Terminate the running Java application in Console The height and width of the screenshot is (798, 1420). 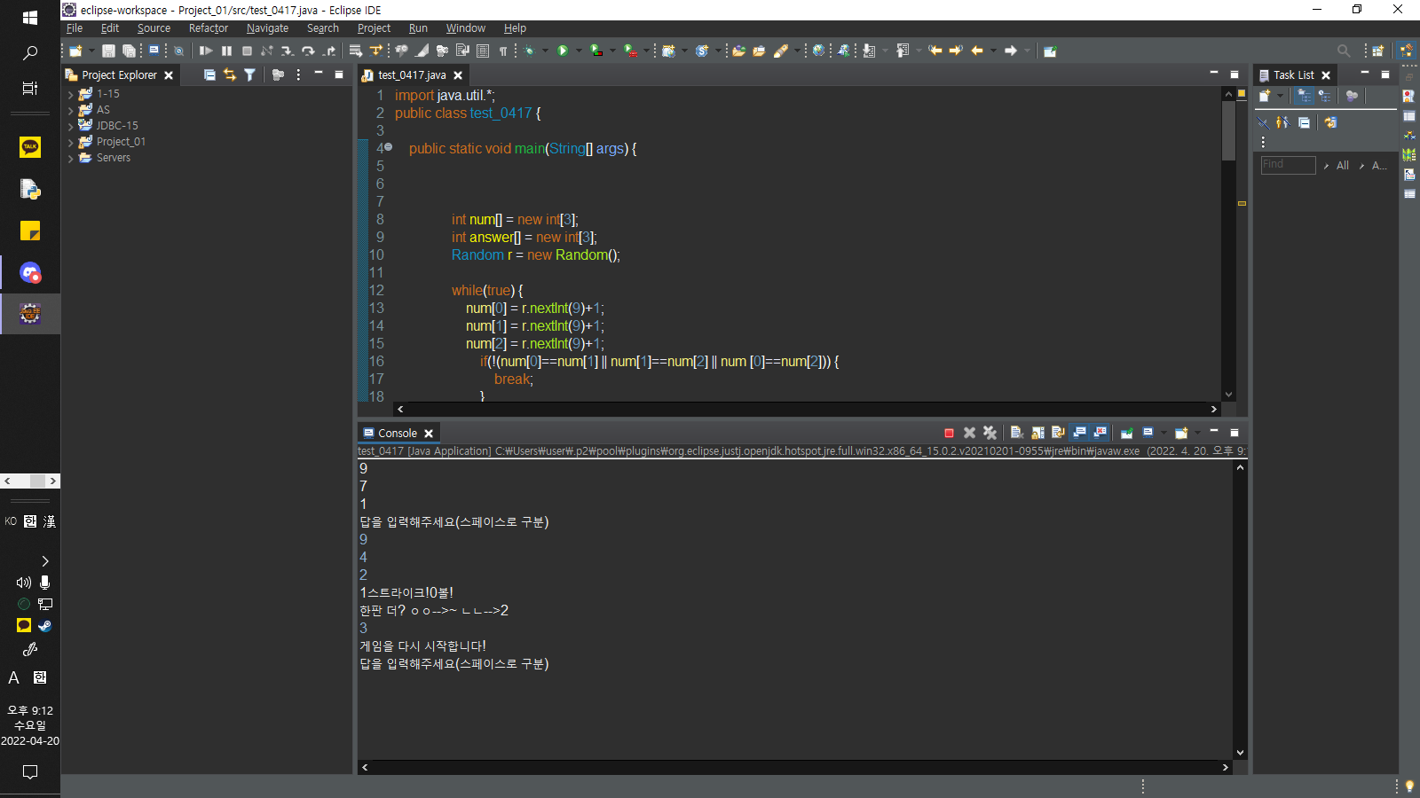pyautogui.click(x=949, y=433)
